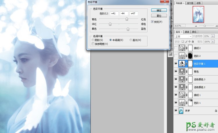Viewport: 218px width, 133px height.
Task: Click the 复位 reset button
Action: [159, 16]
